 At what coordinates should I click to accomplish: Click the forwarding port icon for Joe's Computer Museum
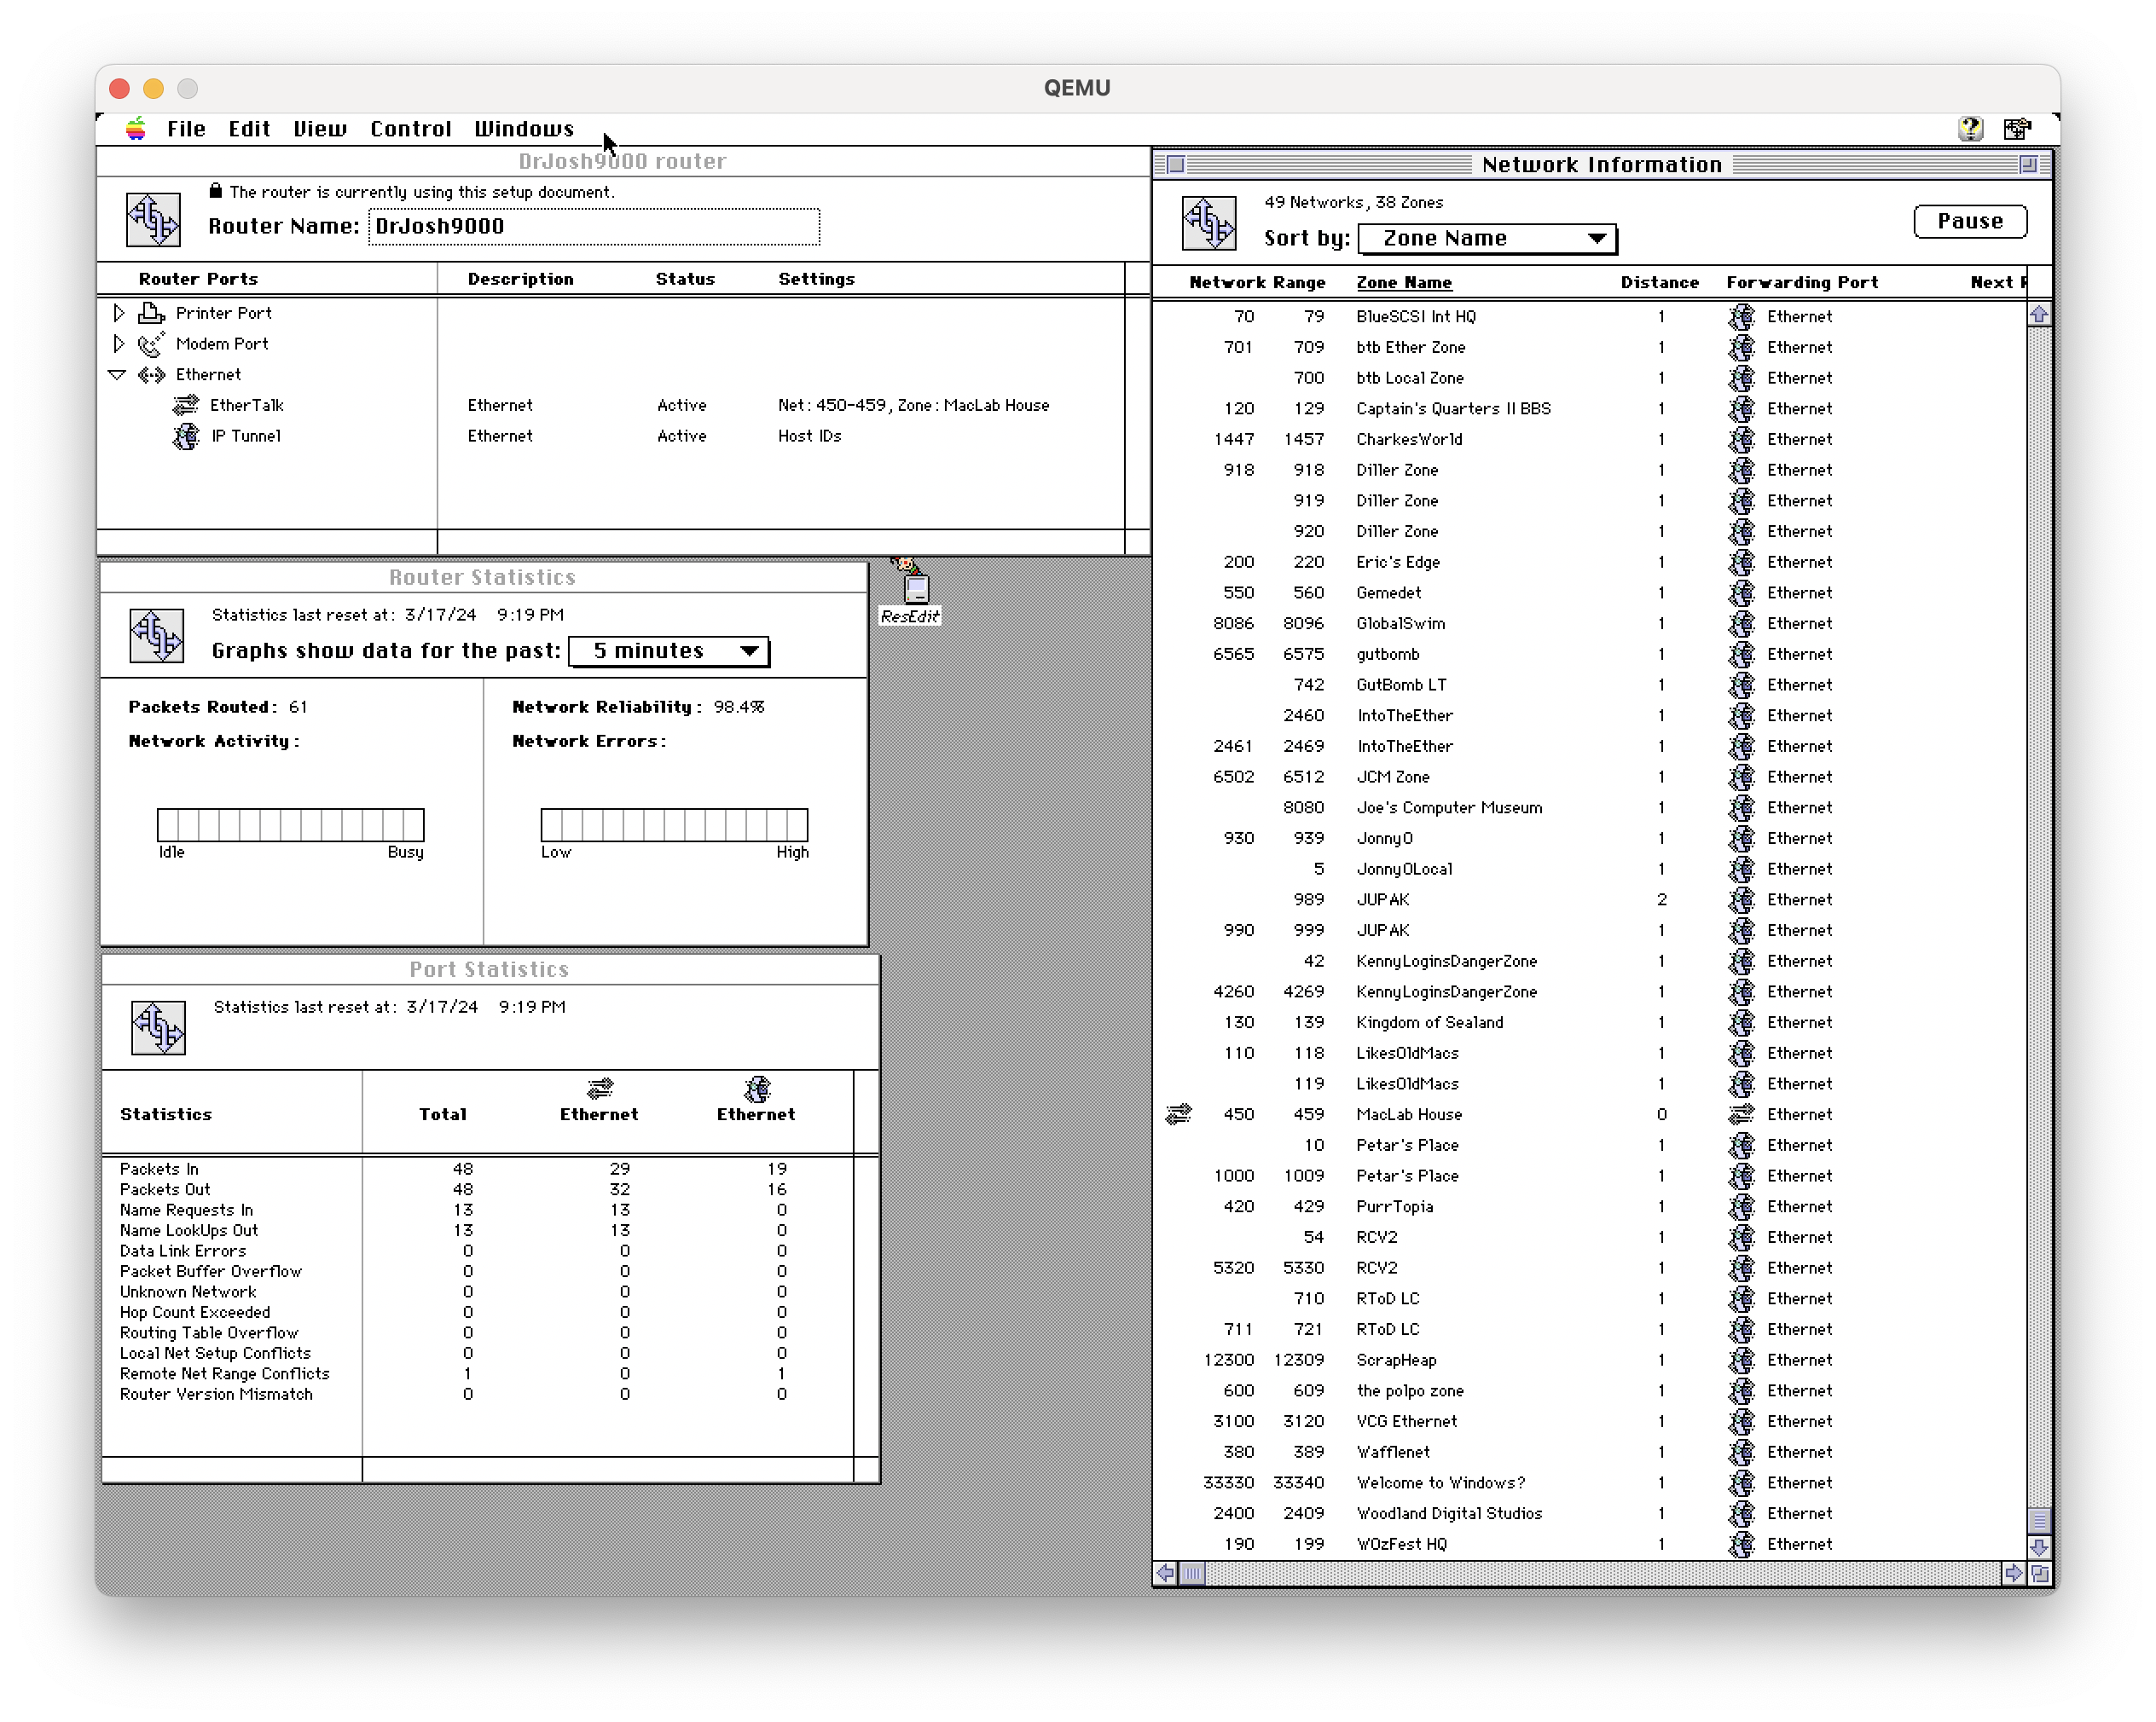[x=1742, y=807]
